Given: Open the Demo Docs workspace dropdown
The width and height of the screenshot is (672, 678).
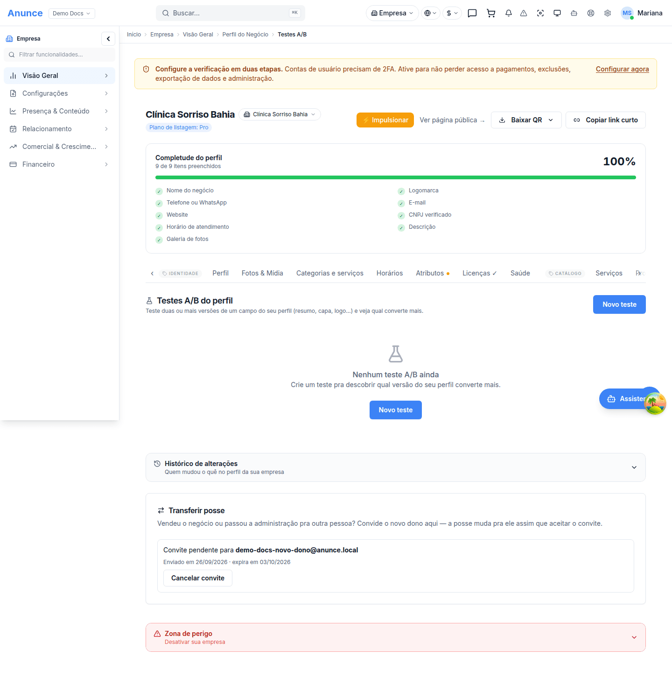Looking at the screenshot, I should pos(72,14).
